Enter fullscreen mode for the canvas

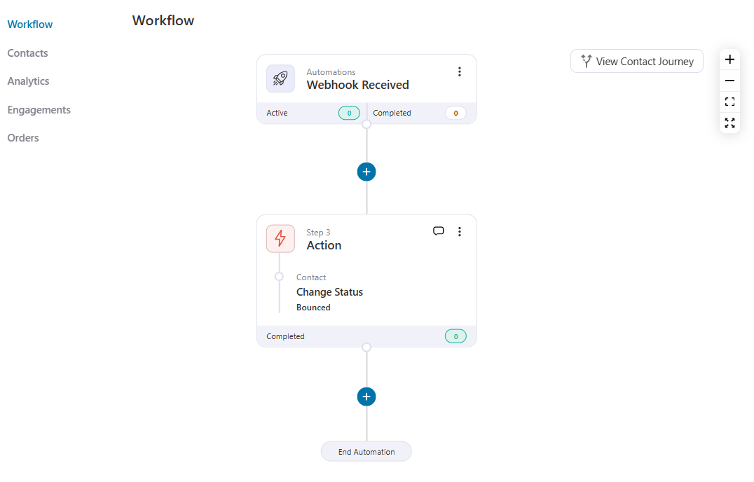[x=729, y=123]
